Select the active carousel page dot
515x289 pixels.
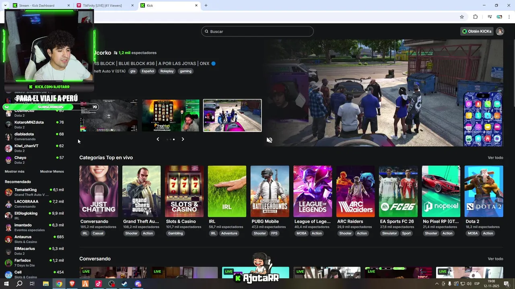click(174, 139)
